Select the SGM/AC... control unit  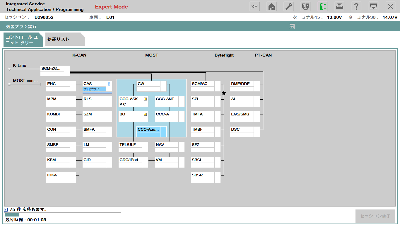206,86
